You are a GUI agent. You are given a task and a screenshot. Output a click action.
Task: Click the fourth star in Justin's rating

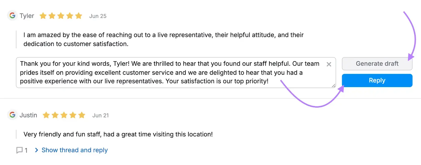(x=73, y=115)
